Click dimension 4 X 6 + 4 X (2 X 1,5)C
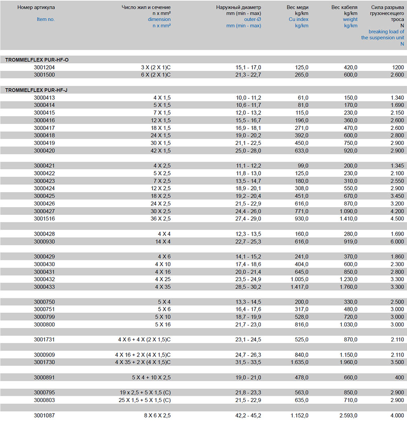 144,339
